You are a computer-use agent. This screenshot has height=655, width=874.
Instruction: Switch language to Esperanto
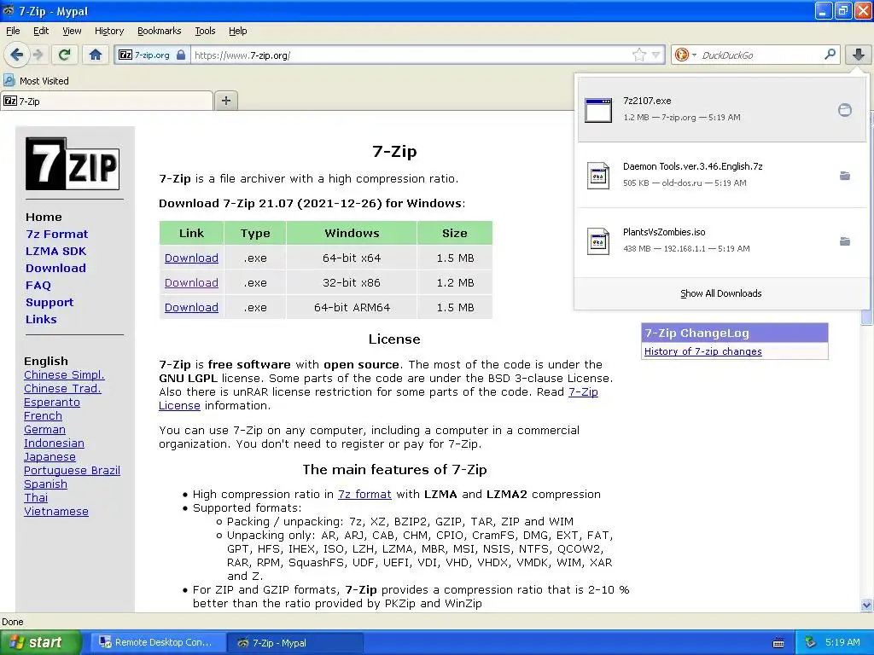click(x=52, y=403)
